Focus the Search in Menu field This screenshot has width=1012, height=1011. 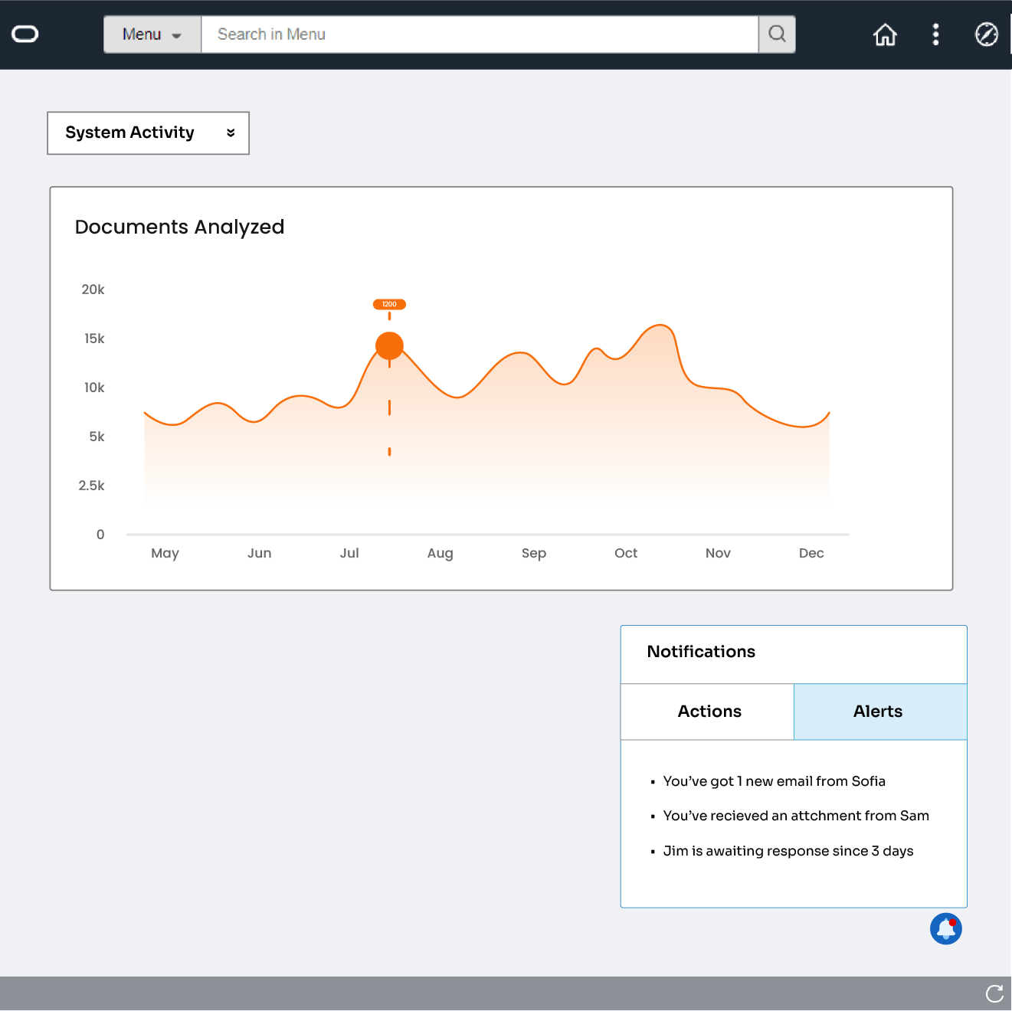click(480, 34)
